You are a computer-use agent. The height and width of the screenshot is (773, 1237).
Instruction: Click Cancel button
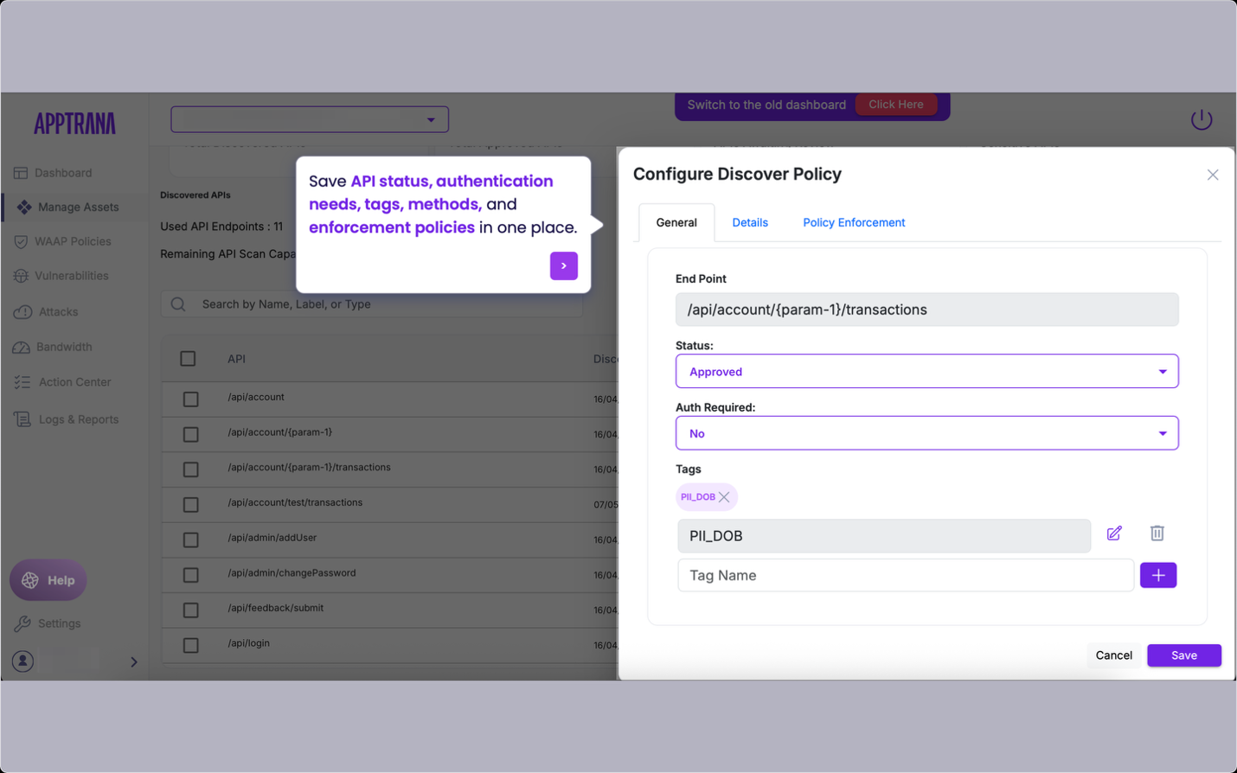click(x=1114, y=655)
